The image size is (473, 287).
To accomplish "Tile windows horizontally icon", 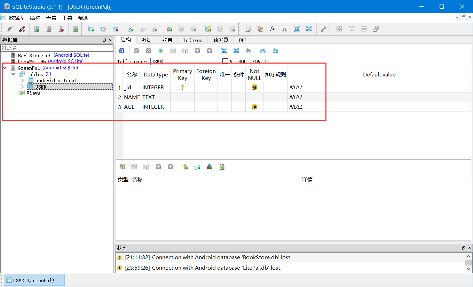I will (x=352, y=29).
